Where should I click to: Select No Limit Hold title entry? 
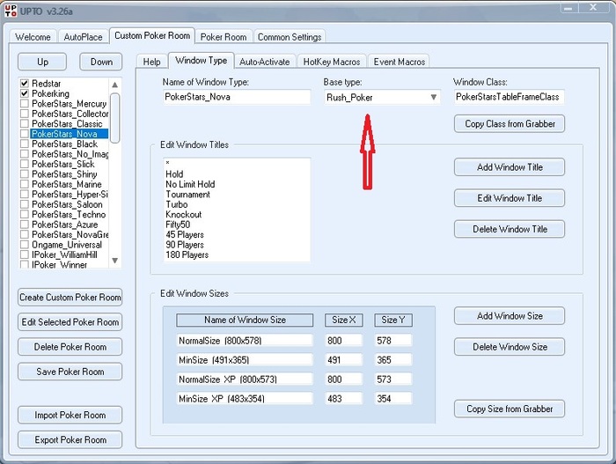pos(190,184)
